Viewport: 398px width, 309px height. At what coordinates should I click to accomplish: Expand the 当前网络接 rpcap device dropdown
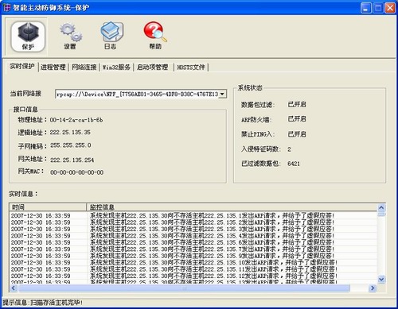[222, 94]
